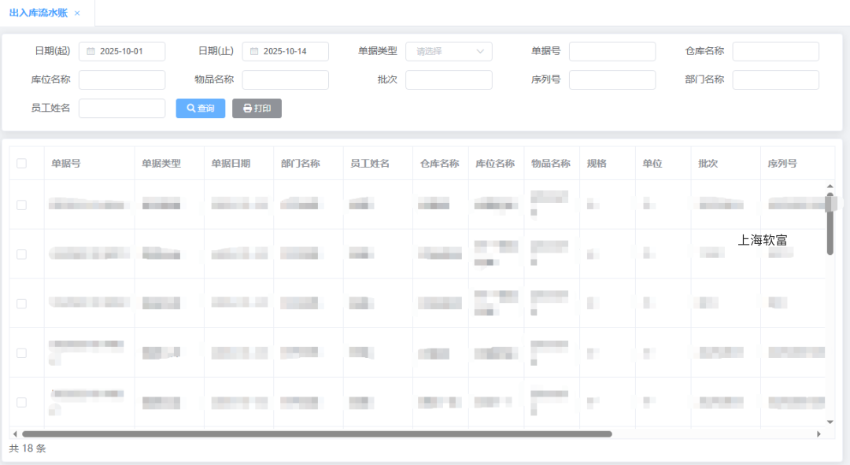Screen dimensions: 850x465
Task: Open the 日期(止) date picker showing 2025-10-14
Action: point(291,52)
